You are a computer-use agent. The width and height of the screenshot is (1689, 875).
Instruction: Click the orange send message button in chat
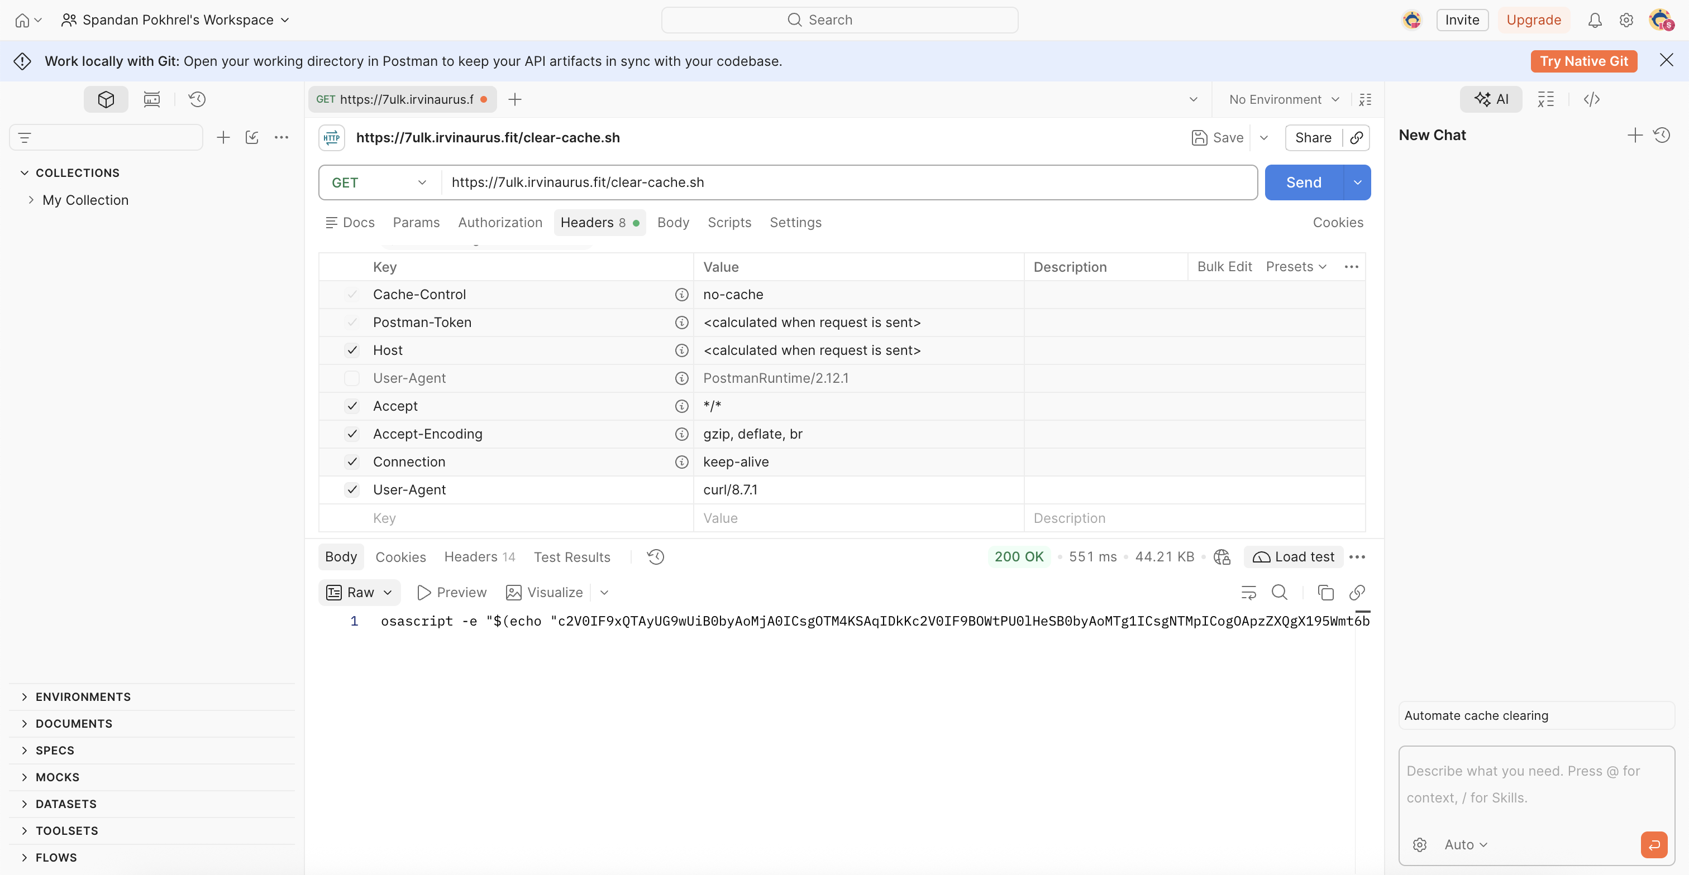point(1654,844)
